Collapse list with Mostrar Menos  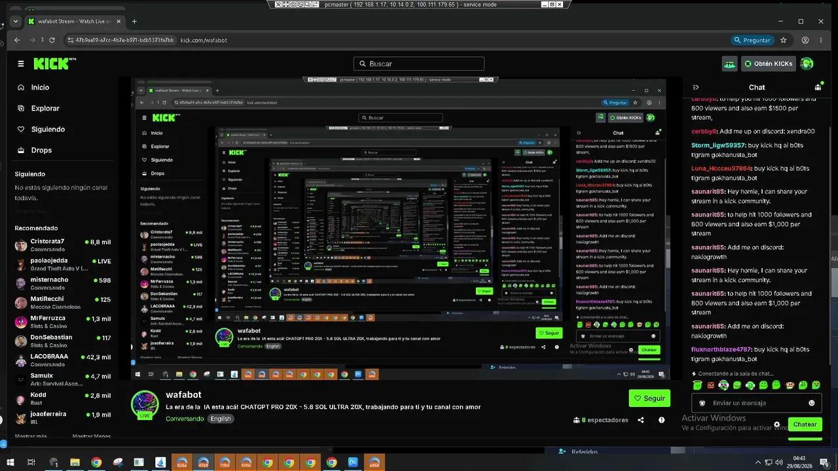[x=91, y=436]
